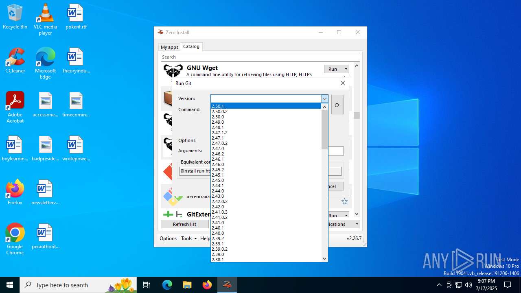Image resolution: width=521 pixels, height=293 pixels.
Task: Open GitExtensions Run dropdown arrow
Action: click(x=346, y=215)
